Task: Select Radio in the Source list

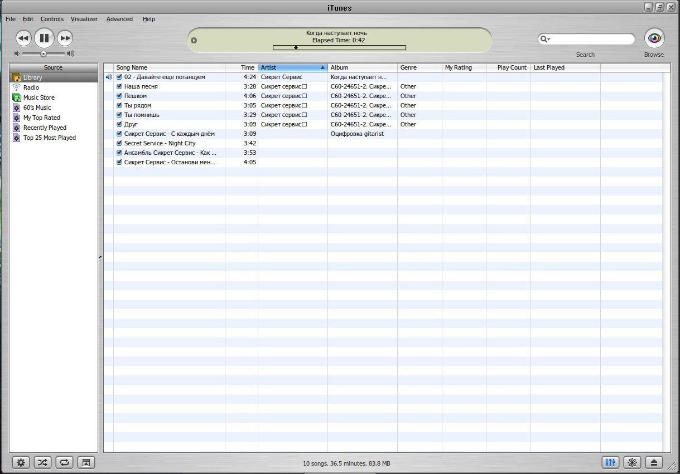Action: [54, 87]
